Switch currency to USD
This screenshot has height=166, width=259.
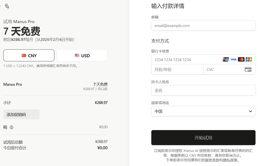tap(82, 56)
